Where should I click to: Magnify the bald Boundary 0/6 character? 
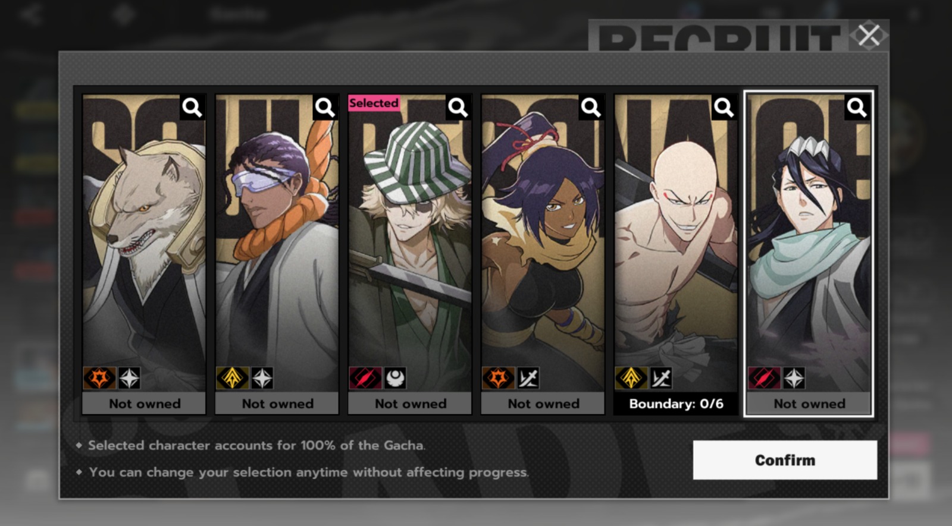point(724,108)
